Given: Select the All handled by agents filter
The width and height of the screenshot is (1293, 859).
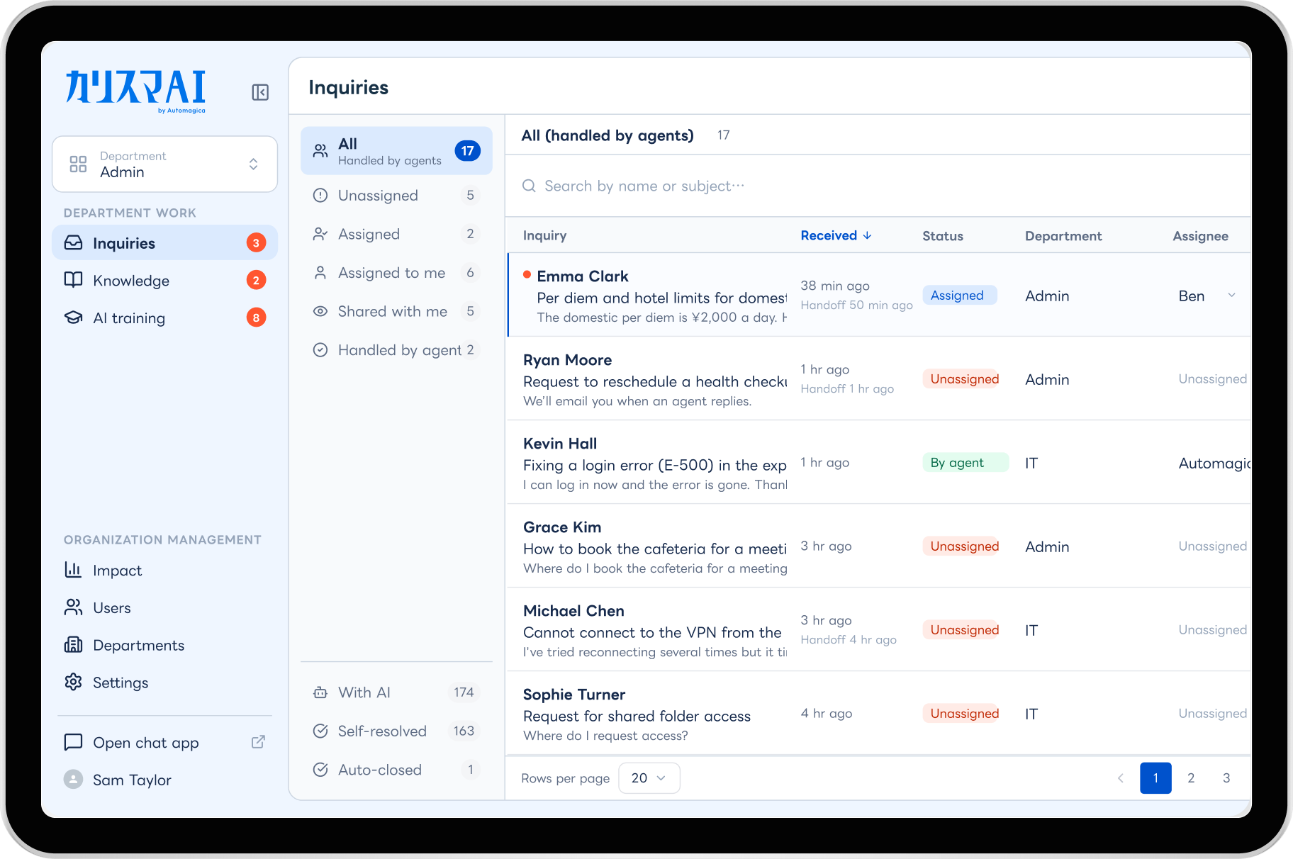Looking at the screenshot, I should [396, 151].
